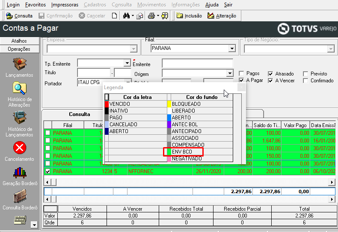The height and width of the screenshot is (232, 338).
Task: Click the 2.297,86 Vencidos value cell
Action: (82, 216)
